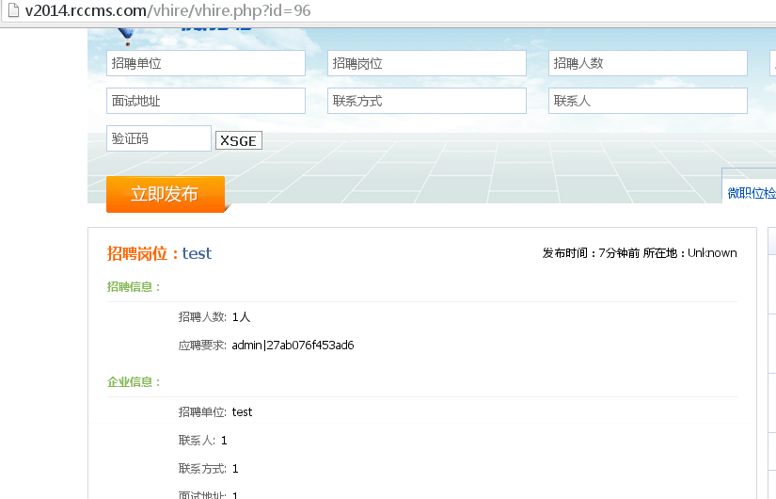Screen dimensions: 776x499
Task: Click the 面试地址 input field
Action: (x=206, y=101)
